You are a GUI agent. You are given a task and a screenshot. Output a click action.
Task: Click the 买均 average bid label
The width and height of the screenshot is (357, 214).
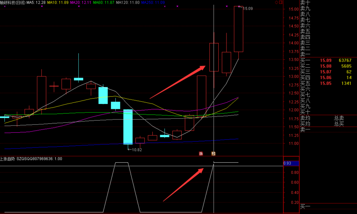click(305, 124)
